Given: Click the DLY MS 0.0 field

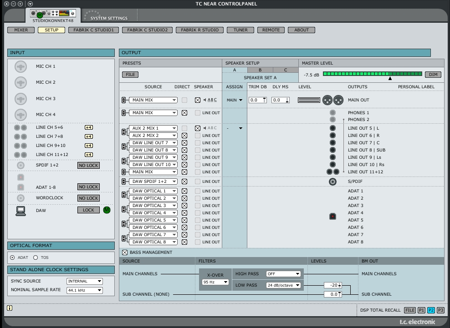Looking at the screenshot, I should click(x=281, y=100).
